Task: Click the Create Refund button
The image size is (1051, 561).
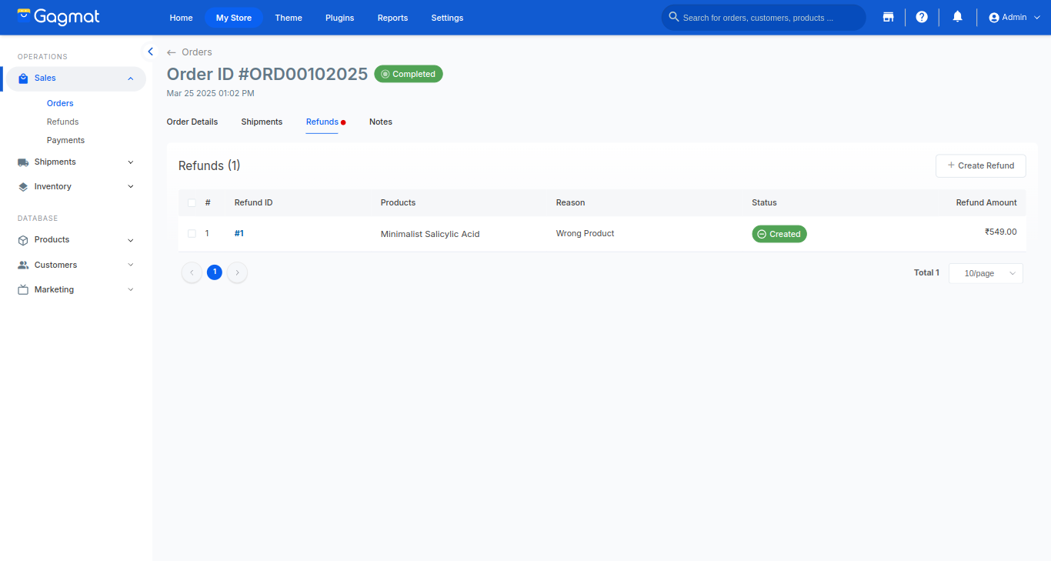Action: click(x=980, y=165)
